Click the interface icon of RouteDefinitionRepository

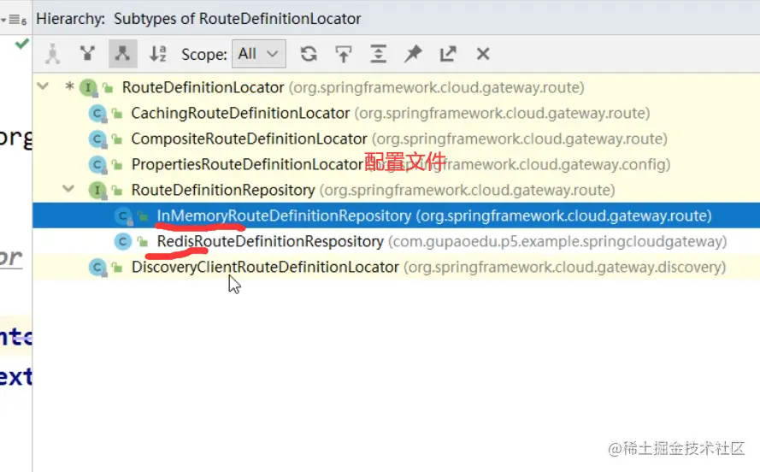(x=97, y=191)
